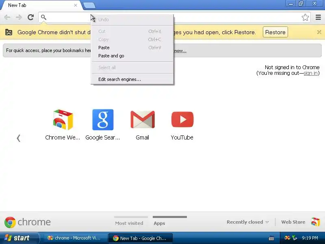Dismiss the crash restore infobar
The width and height of the screenshot is (325, 244).
[319, 32]
